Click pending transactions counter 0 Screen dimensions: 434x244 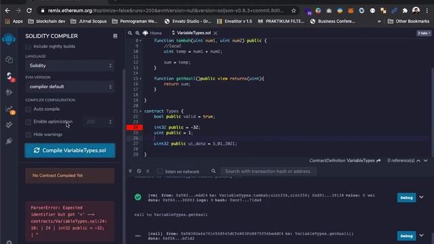pyautogui.click(x=148, y=171)
